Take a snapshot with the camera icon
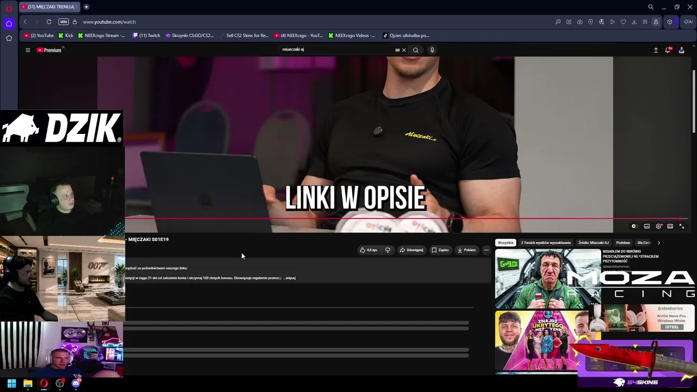Screen dimensions: 697x392 tap(580, 22)
